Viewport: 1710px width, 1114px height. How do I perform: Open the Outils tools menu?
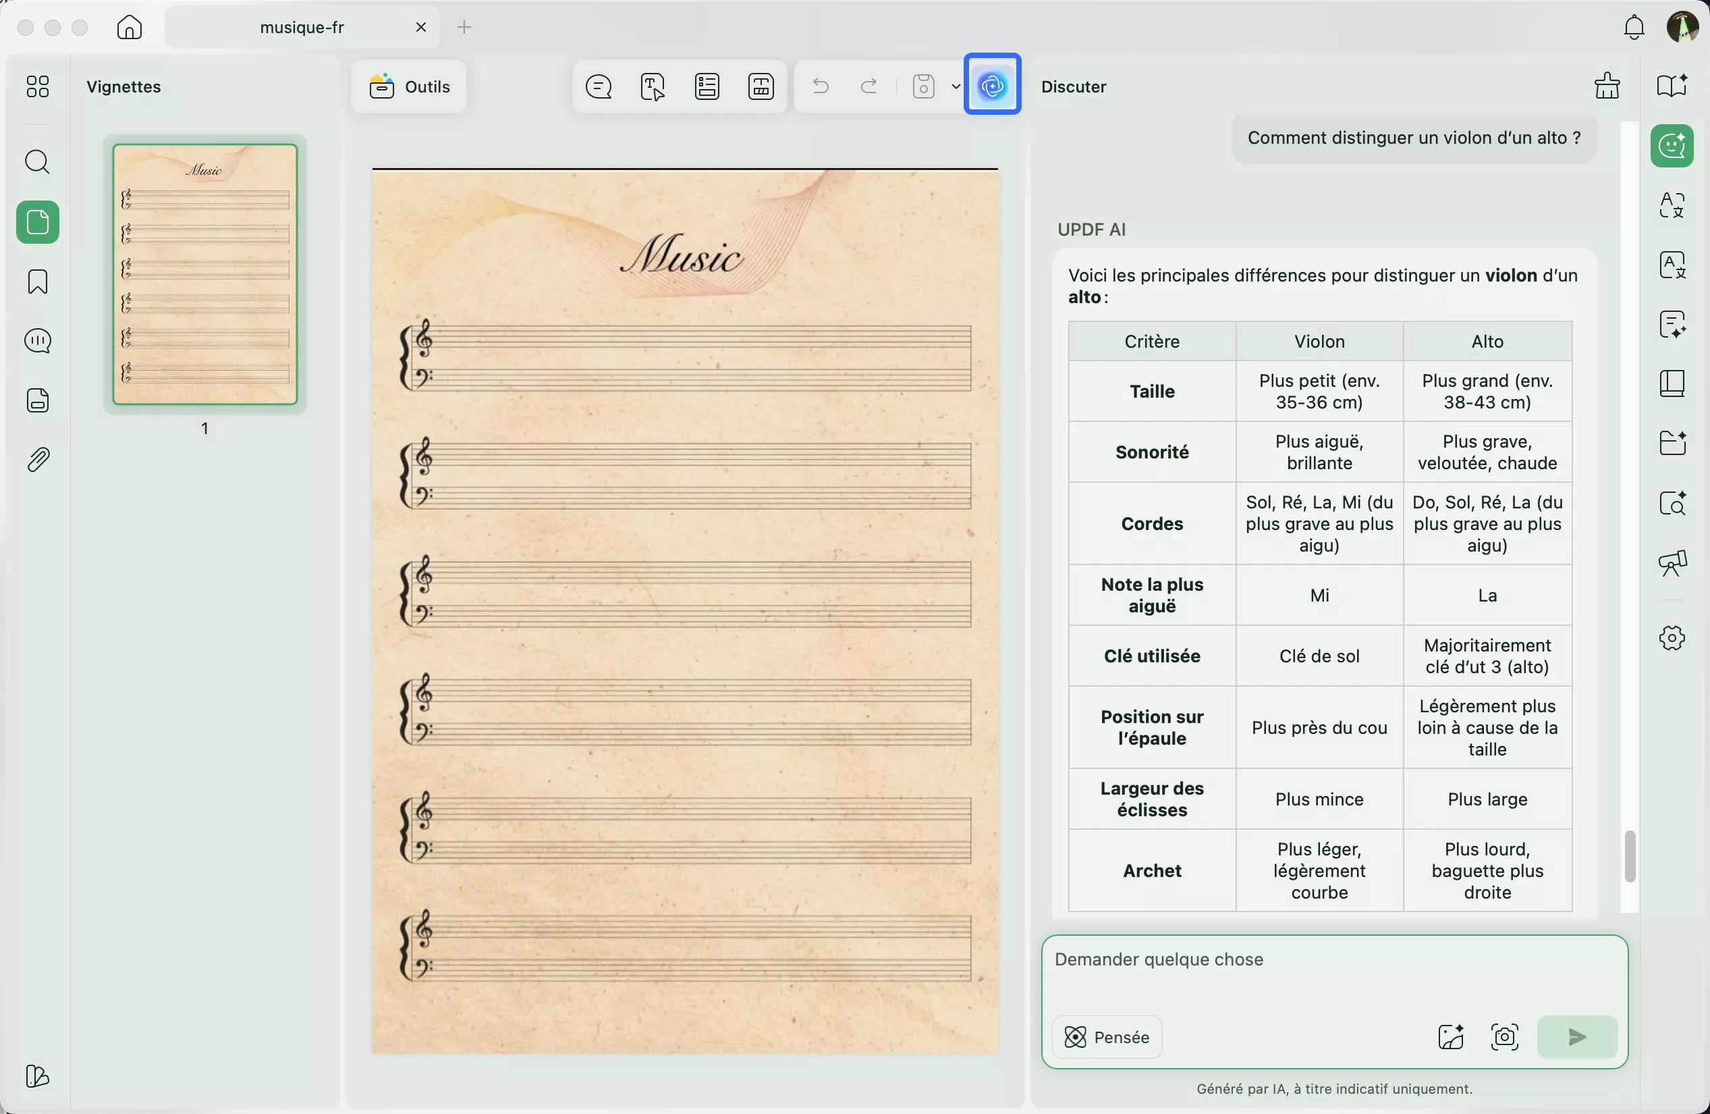[410, 87]
